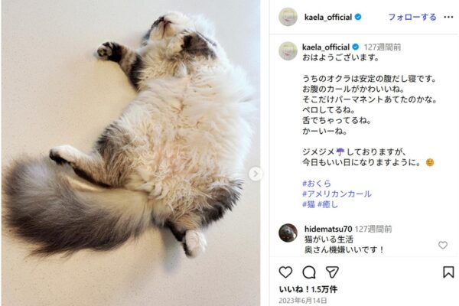Click kaela_official username in the header
Viewport: 459px width, 306px height.
(328, 18)
